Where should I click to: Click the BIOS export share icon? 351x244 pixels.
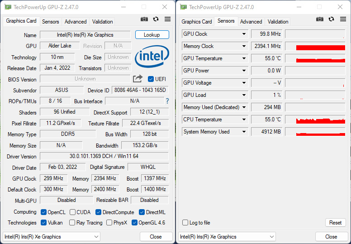[x=138, y=79]
